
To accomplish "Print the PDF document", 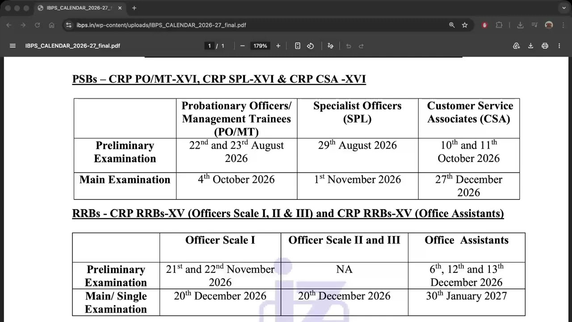I will click(545, 46).
